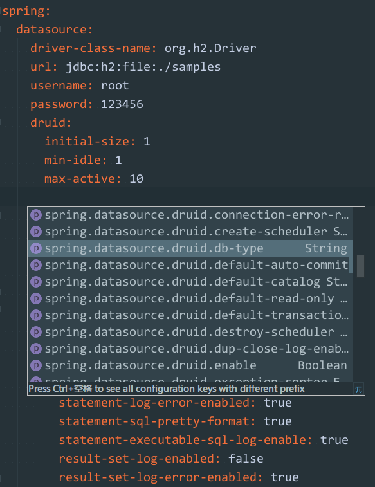
Task: Click the statement-sql-pretty-format key
Action: [158, 421]
